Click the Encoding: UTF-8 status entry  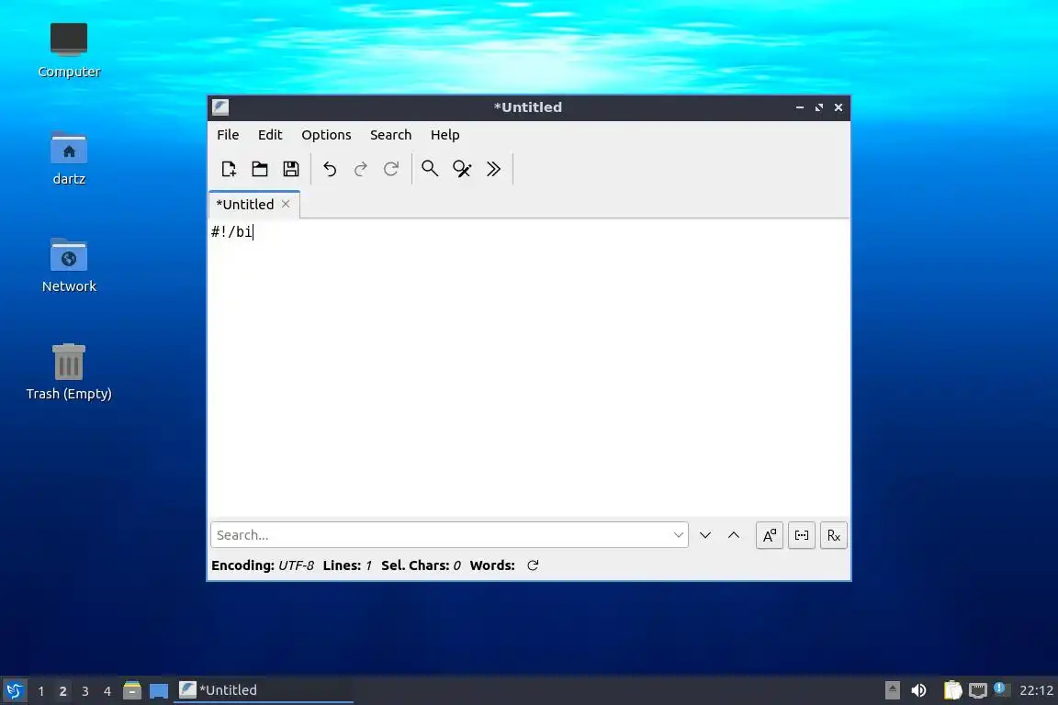pyautogui.click(x=263, y=565)
